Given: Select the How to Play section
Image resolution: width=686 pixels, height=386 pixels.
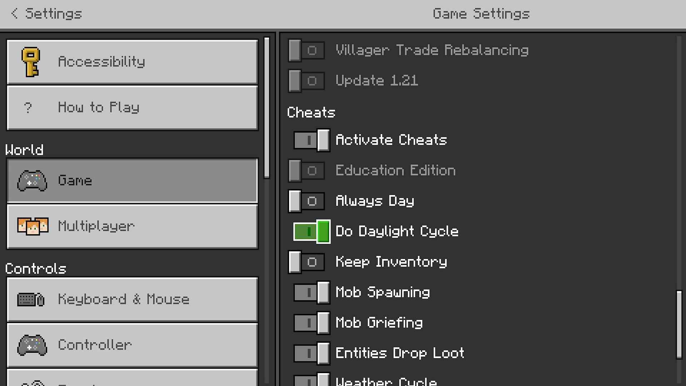Looking at the screenshot, I should pos(132,108).
